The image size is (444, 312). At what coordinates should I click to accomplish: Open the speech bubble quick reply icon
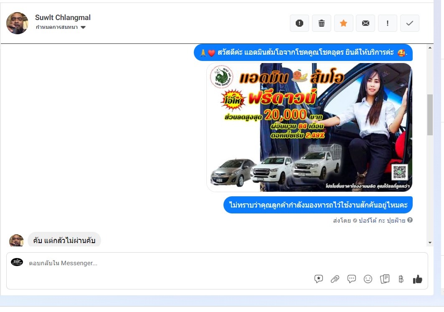(x=351, y=279)
